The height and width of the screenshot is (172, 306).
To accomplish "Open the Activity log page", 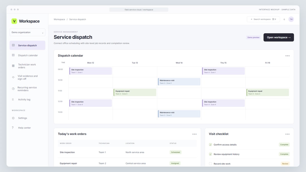I will pos(27,99).
